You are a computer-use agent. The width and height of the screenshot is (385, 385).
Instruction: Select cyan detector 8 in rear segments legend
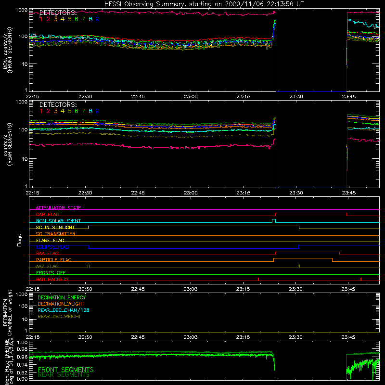tap(90, 111)
